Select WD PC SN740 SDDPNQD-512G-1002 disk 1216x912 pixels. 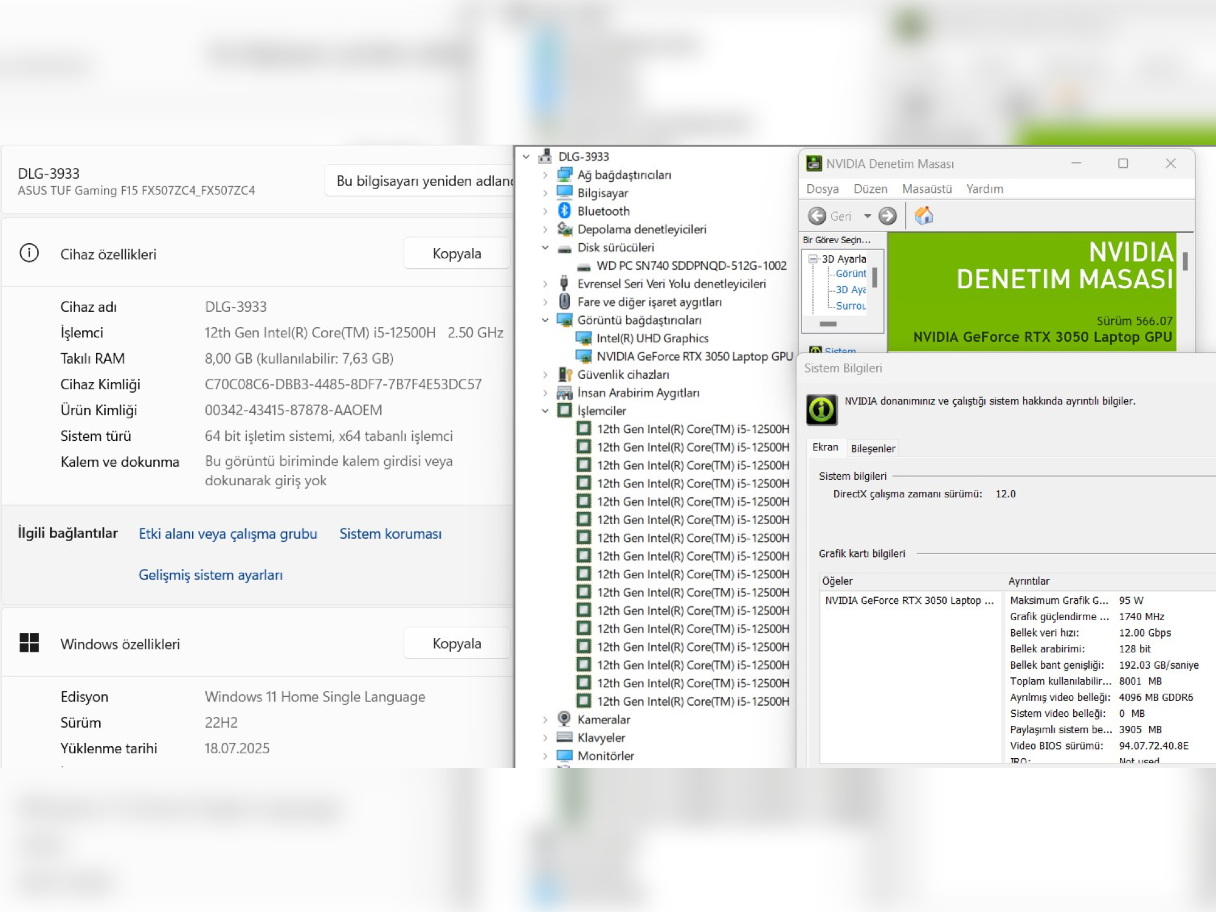(691, 266)
